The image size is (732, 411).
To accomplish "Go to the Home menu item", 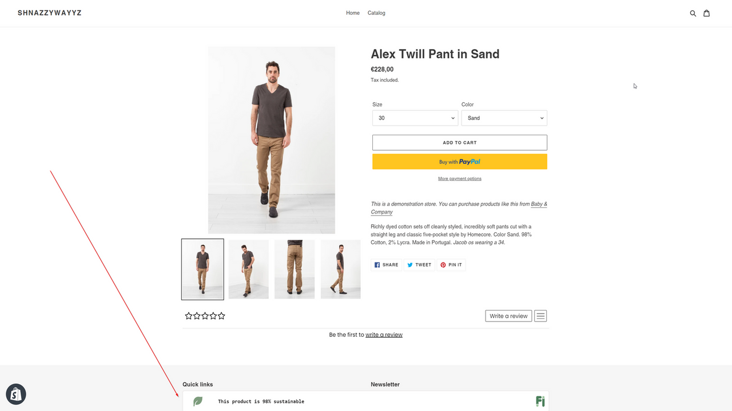I will 352,13.
